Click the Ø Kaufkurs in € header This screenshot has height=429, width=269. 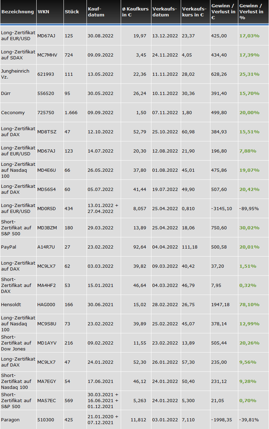[135, 12]
